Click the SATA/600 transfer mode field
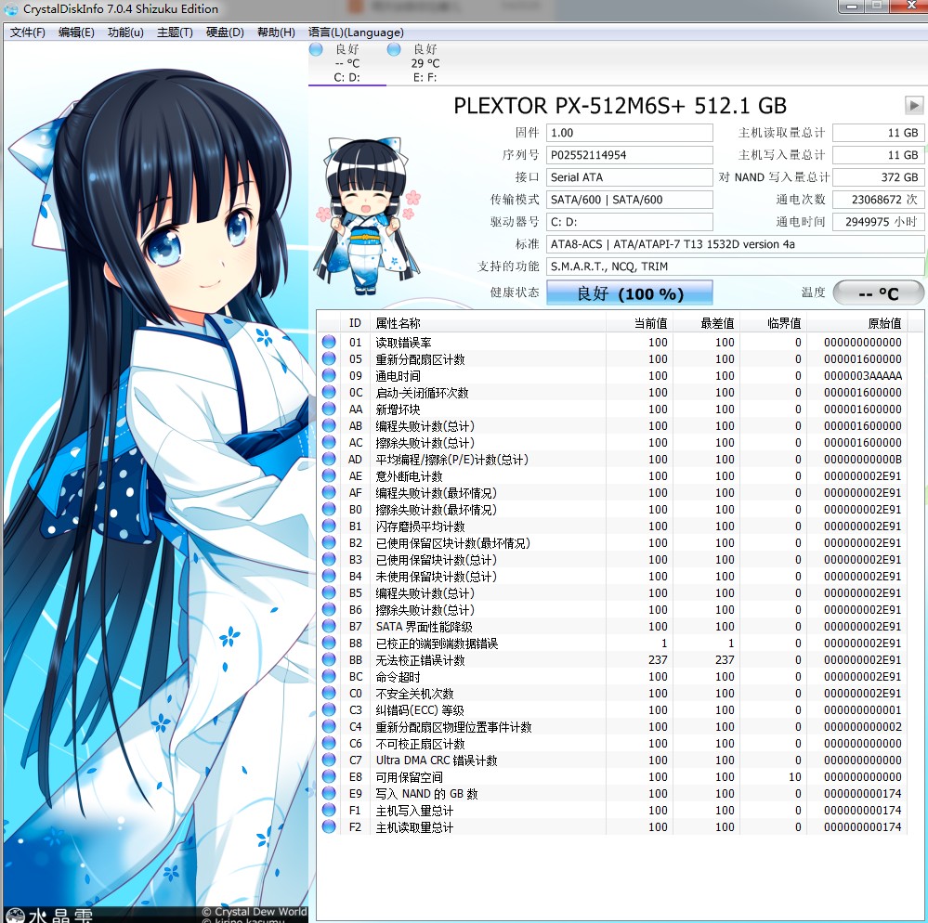This screenshot has height=923, width=928. coord(629,200)
